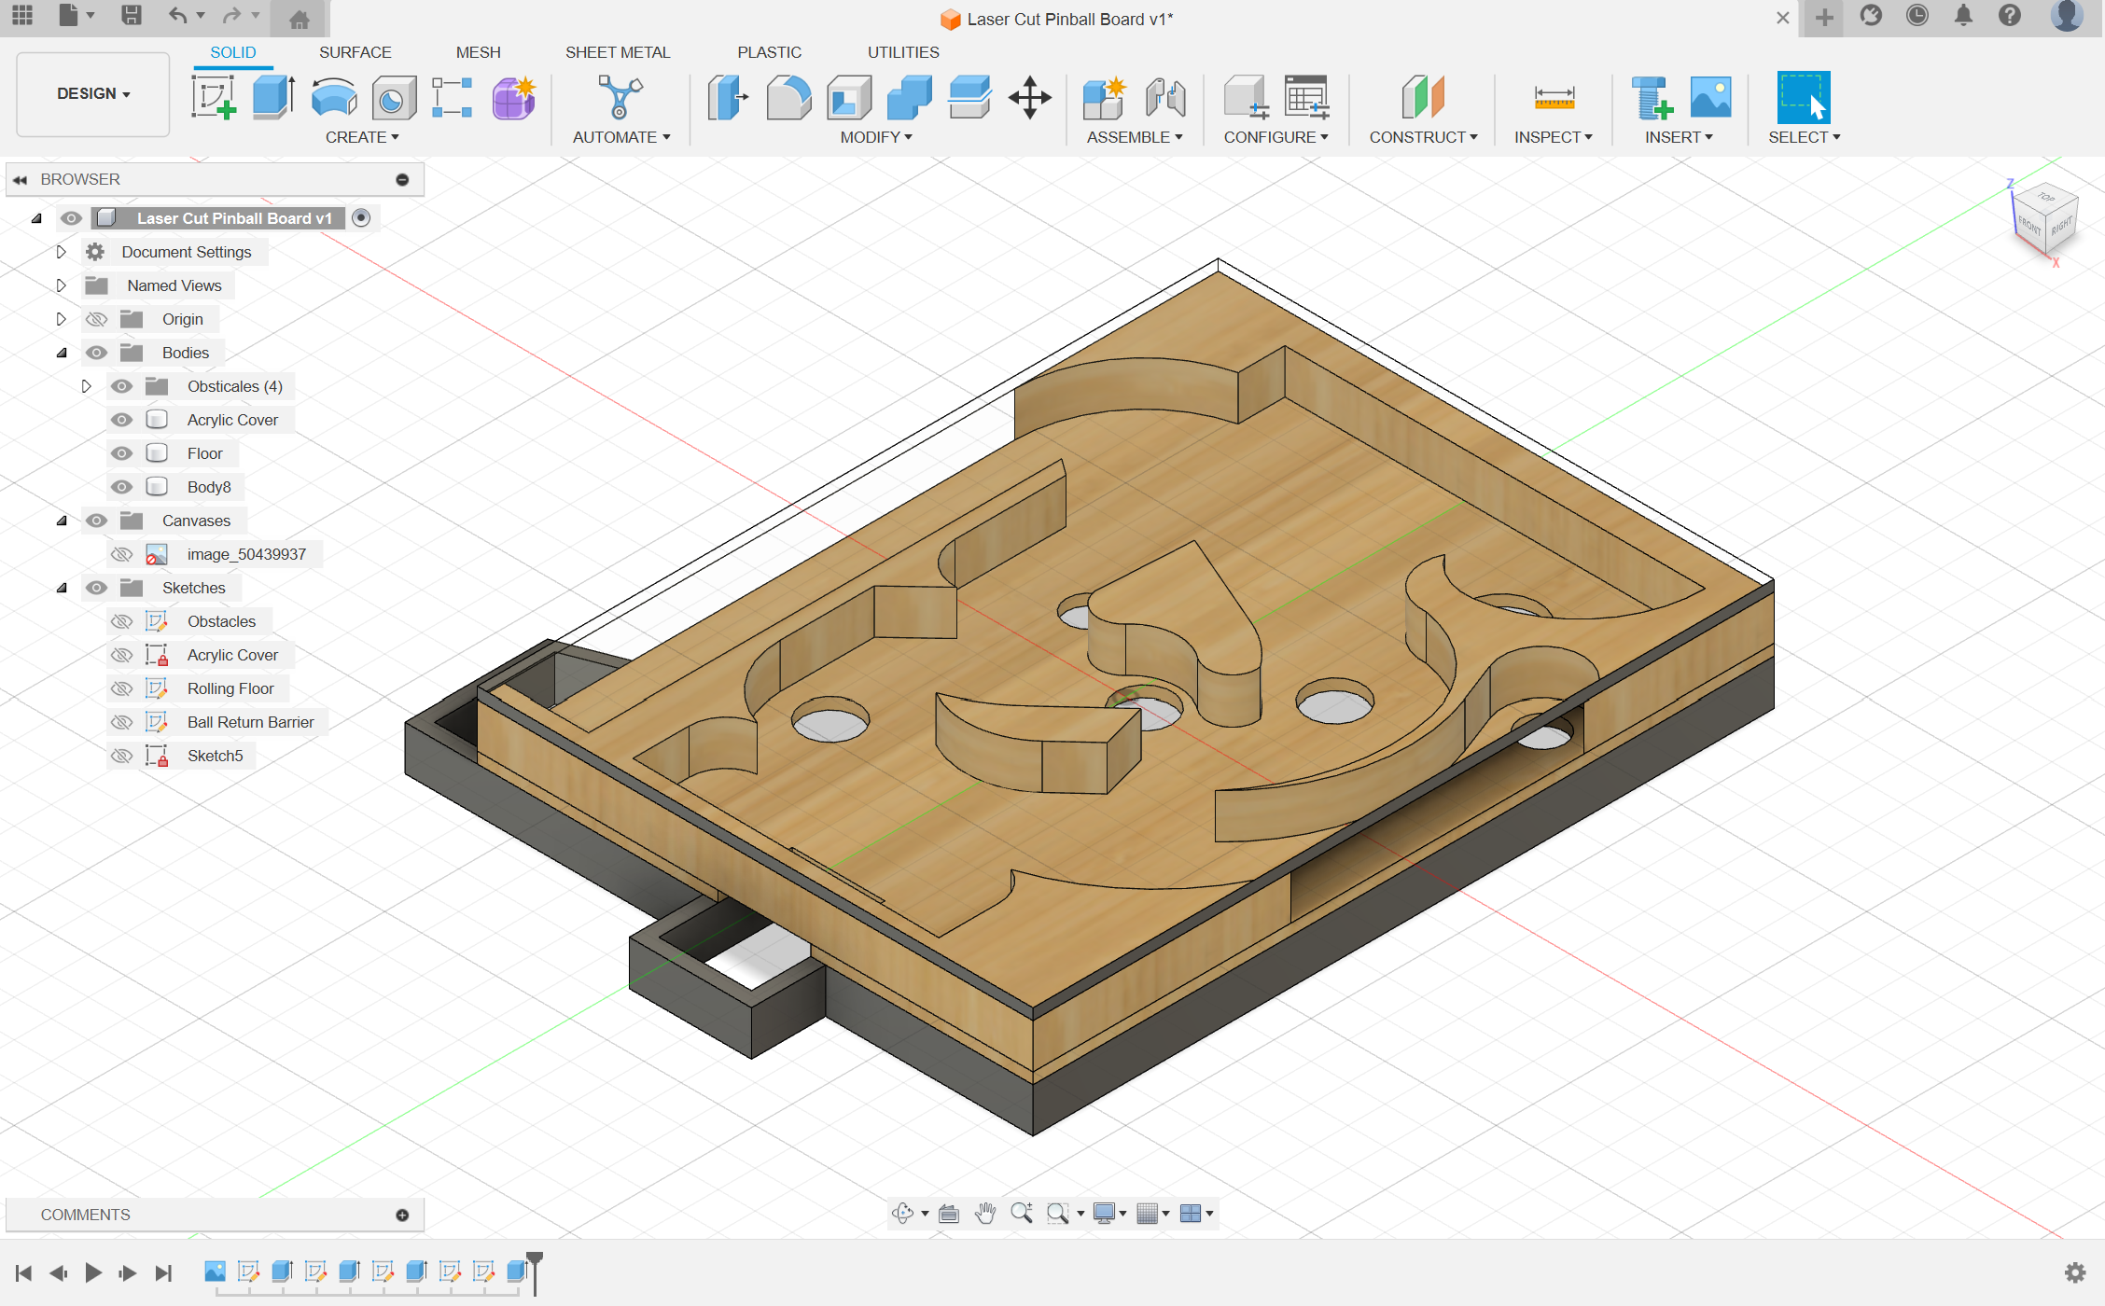Click the image_50439937 canvas thumbnail
The height and width of the screenshot is (1306, 2105).
157,554
